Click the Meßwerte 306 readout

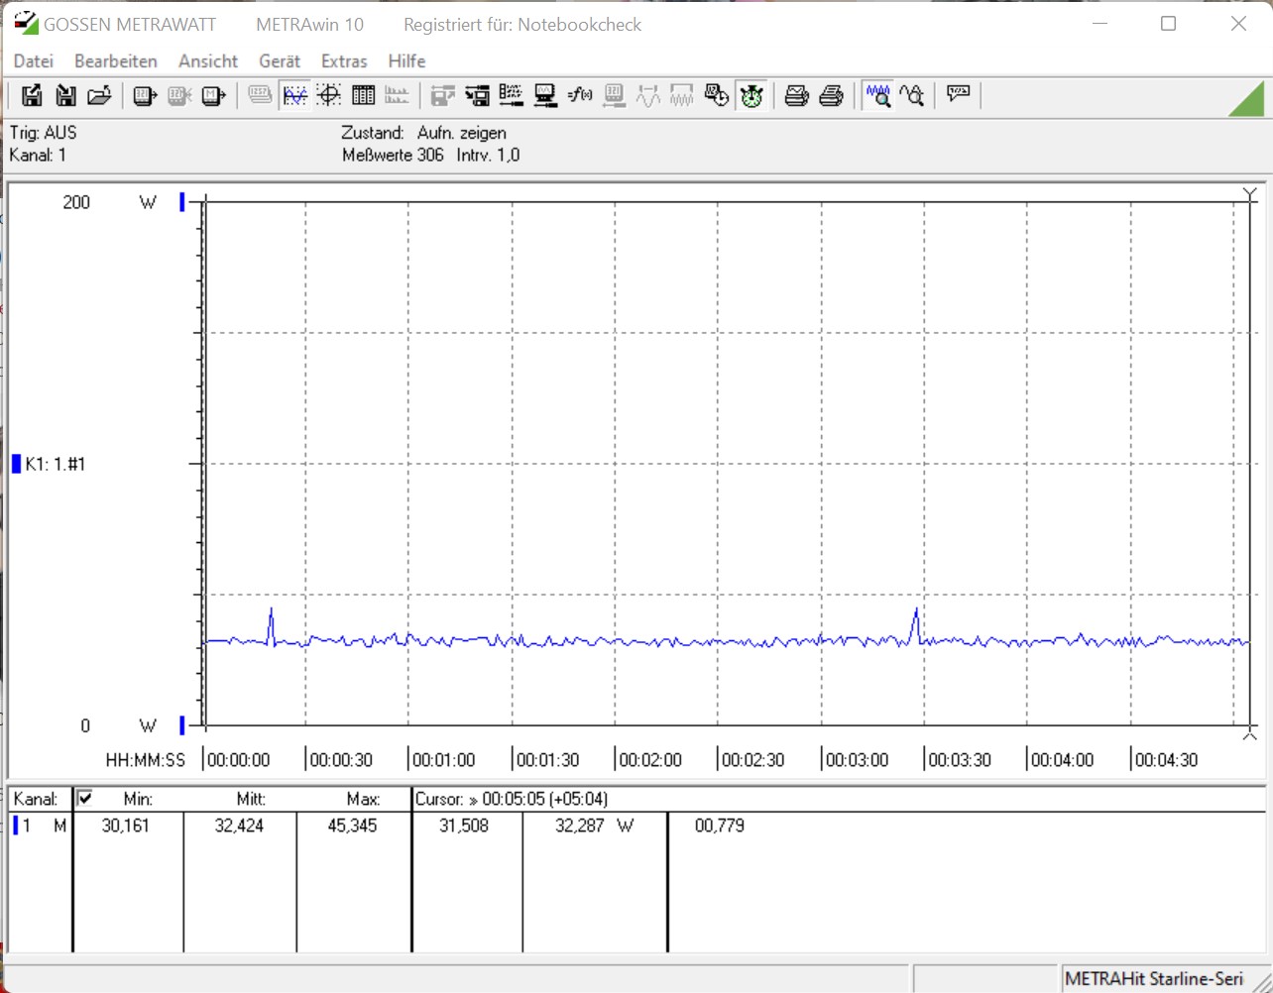(393, 155)
